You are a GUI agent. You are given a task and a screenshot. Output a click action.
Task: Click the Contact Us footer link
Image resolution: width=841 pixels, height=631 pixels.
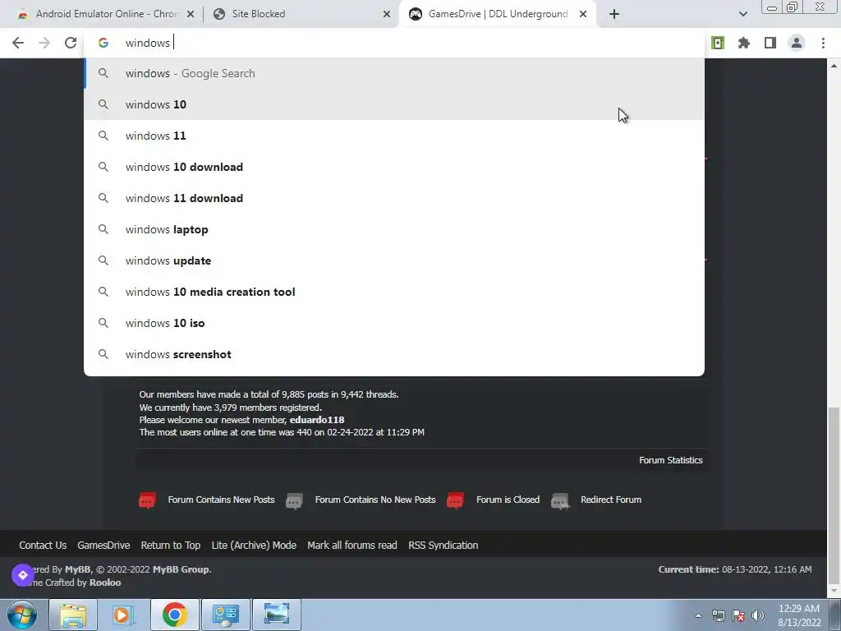pos(43,546)
